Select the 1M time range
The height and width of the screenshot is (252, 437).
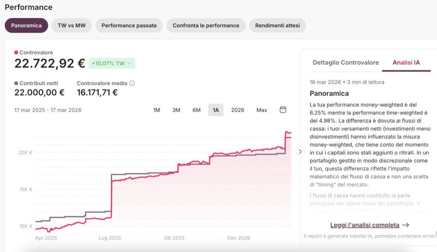coord(156,110)
